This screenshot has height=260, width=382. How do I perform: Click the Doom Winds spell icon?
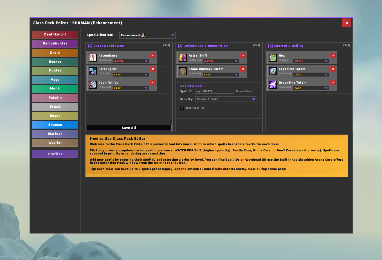tap(93, 84)
